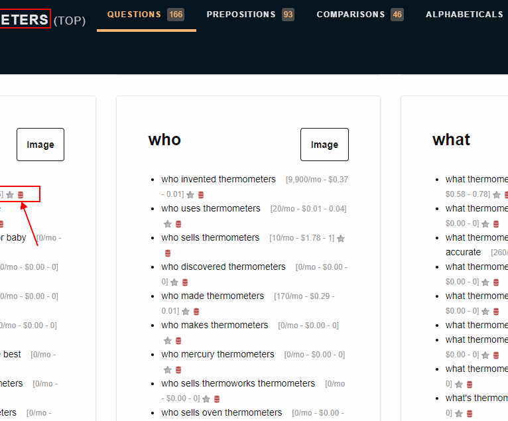Star the 'who uses thermometers' keyword
The width and height of the screenshot is (508, 421).
[168, 224]
